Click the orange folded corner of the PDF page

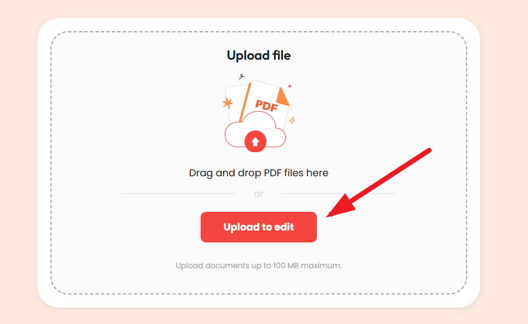282,96
